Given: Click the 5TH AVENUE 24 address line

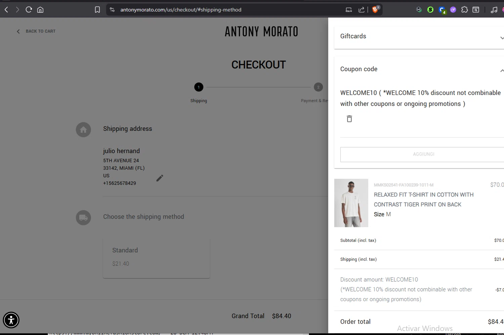Looking at the screenshot, I should (x=121, y=161).
